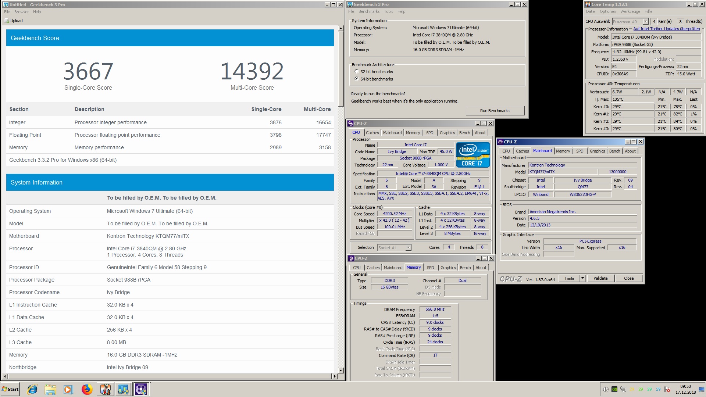Click the Kontron Technology manufacturer field
The height and width of the screenshot is (397, 706).
pos(582,165)
